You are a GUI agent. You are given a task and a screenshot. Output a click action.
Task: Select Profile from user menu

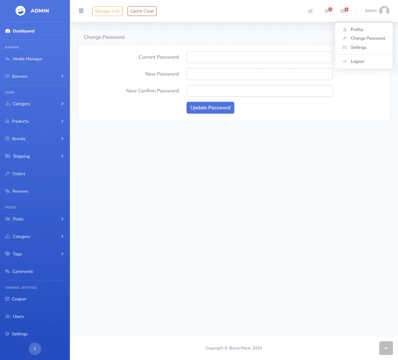[x=364, y=30]
